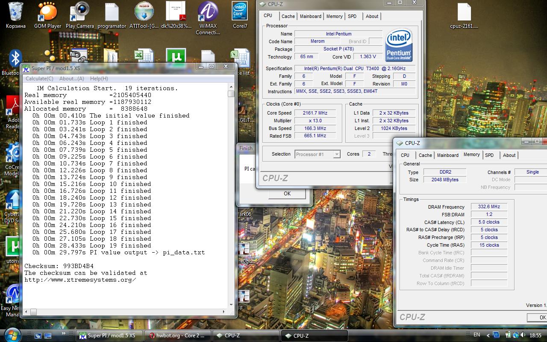Open the programator file icon

[112, 15]
